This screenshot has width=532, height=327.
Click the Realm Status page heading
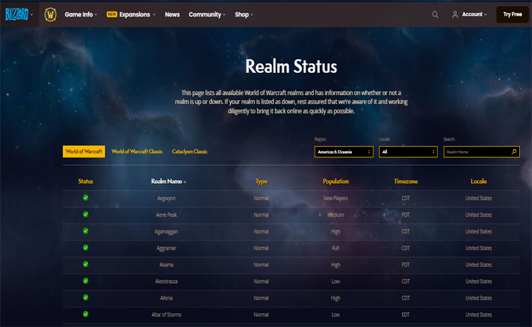coord(291,66)
